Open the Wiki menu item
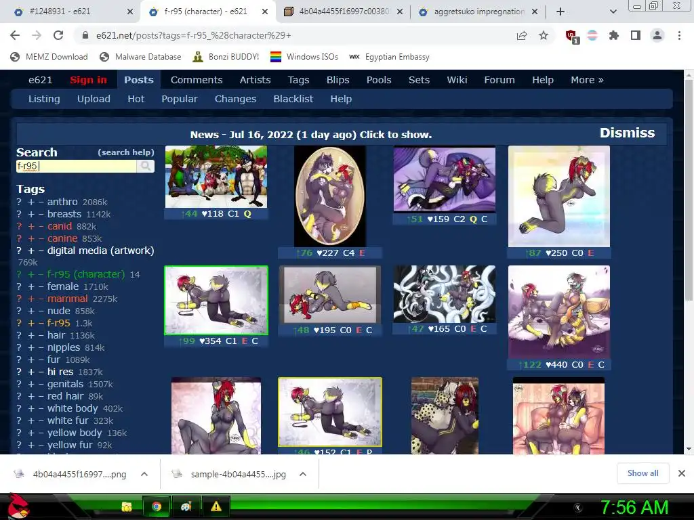Viewport: 694px width, 520px height. (x=457, y=80)
